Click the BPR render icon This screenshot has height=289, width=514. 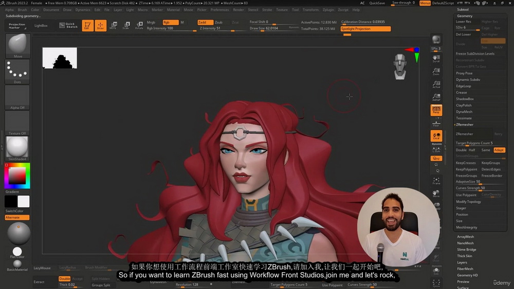click(436, 40)
